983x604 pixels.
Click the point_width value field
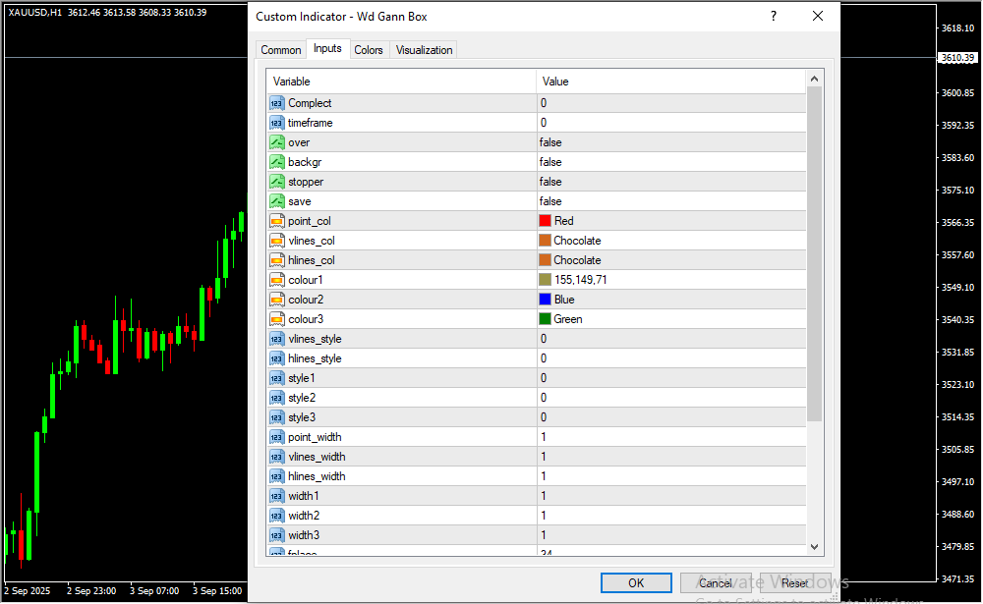click(668, 437)
